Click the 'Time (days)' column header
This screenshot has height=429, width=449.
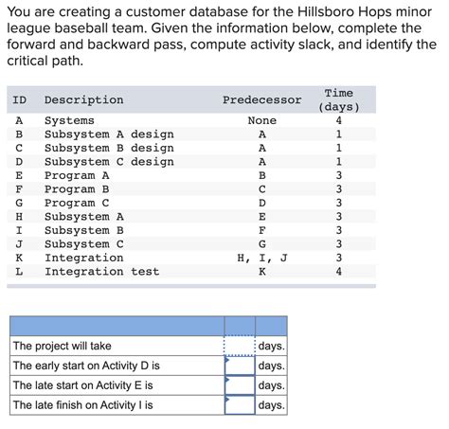tap(339, 99)
